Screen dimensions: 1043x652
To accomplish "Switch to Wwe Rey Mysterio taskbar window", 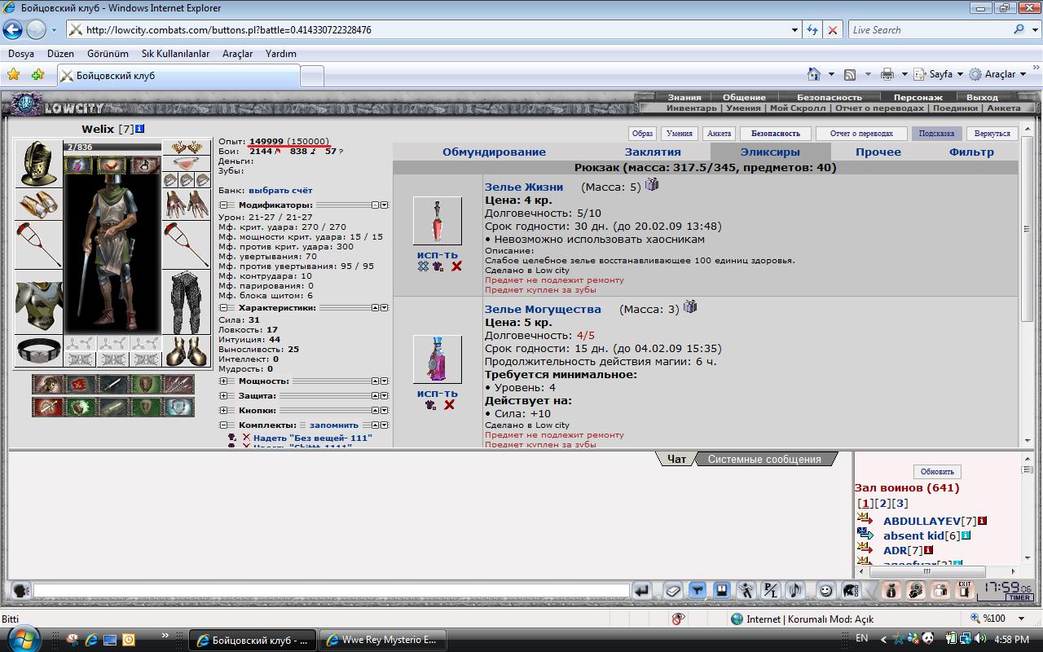I will point(382,640).
